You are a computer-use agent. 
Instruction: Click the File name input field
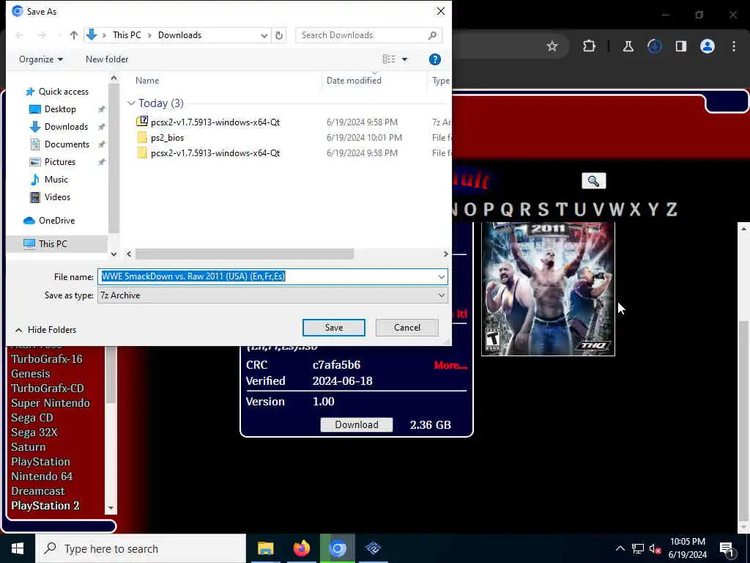(267, 276)
